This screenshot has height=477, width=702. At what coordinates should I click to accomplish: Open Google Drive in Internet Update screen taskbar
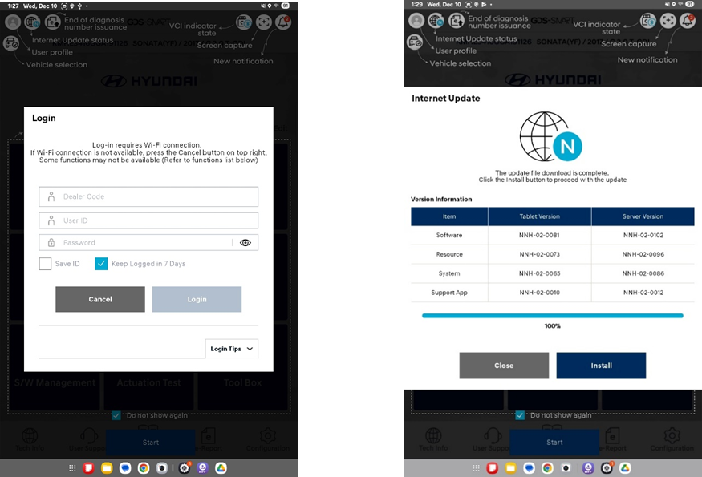point(625,468)
